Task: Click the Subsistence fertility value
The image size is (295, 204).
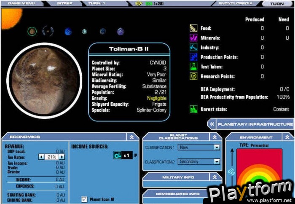Action: 154,86
